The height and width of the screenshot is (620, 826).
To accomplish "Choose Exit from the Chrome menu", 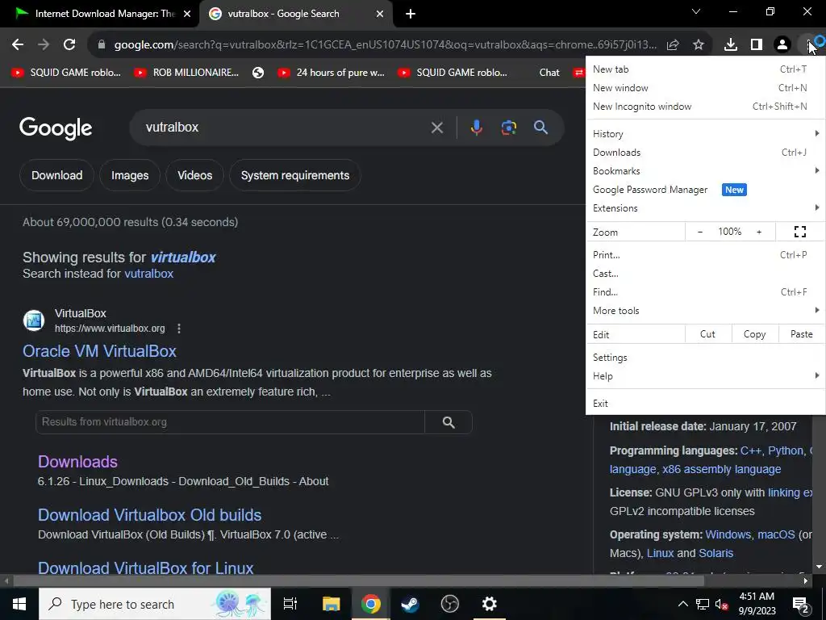I will point(705,404).
